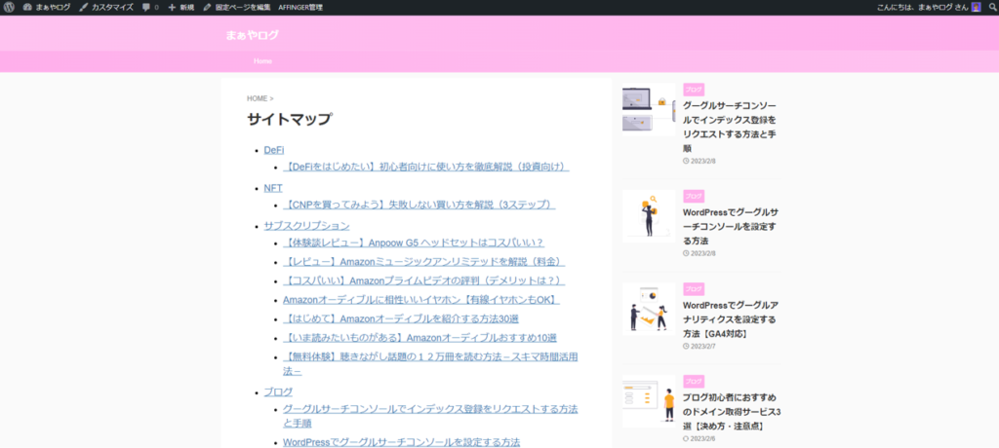
Task: Open sitemap link グーグルサーチコンソールでインデックス登録
Action: click(x=430, y=416)
